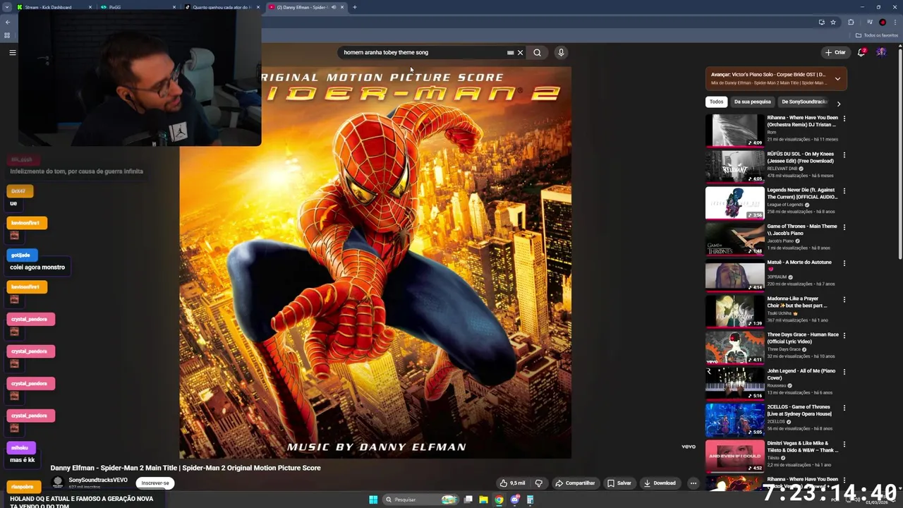The width and height of the screenshot is (903, 508).
Task: Go back with browser back arrow
Action: (x=8, y=22)
